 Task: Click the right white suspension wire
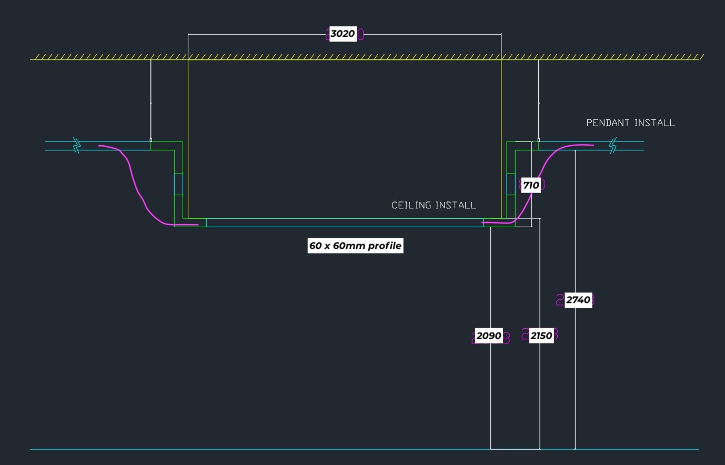point(538,100)
